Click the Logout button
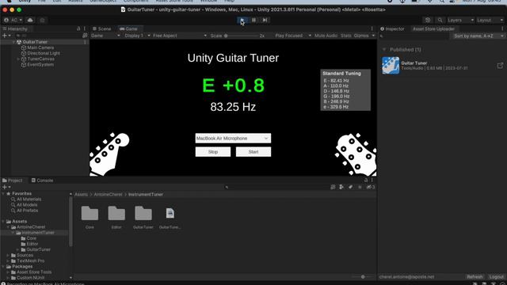The width and height of the screenshot is (507, 285). 496,277
